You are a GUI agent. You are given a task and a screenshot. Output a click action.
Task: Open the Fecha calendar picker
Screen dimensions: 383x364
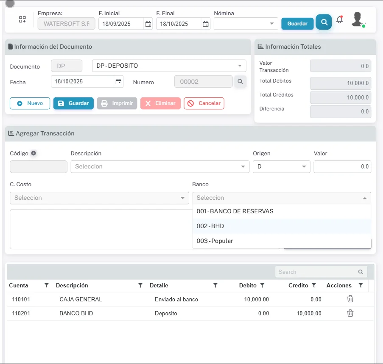[x=118, y=81]
